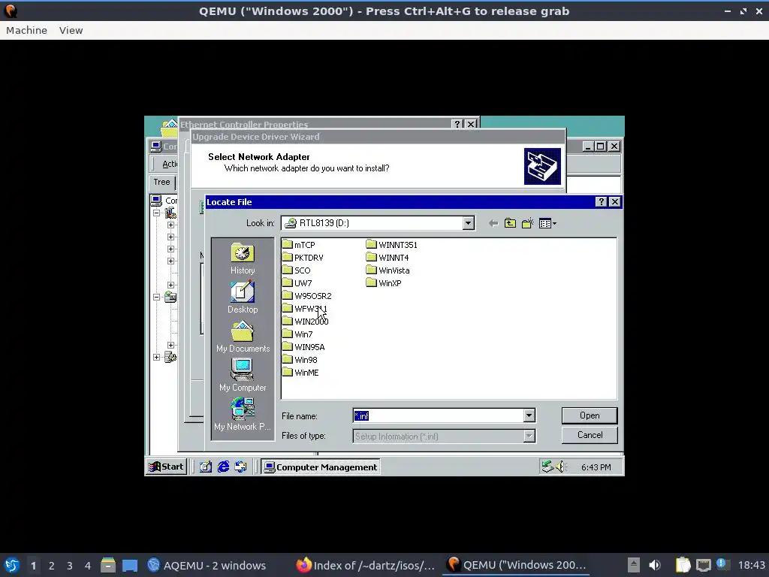Screen dimensions: 769x577
Task: Click host volume speaker icon
Action: pyautogui.click(x=654, y=565)
